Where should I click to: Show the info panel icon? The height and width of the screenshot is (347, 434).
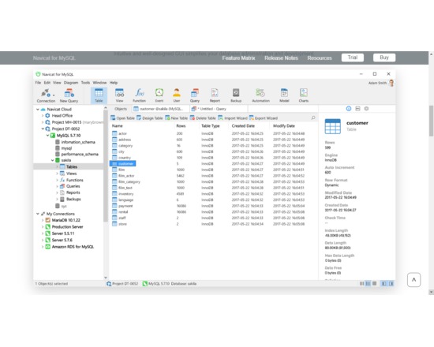click(x=349, y=109)
